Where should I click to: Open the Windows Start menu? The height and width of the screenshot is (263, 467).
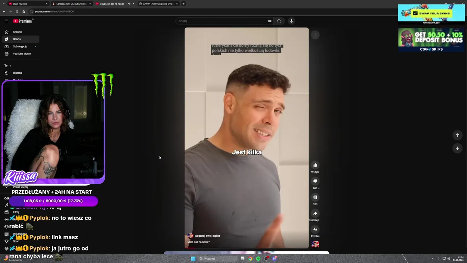coord(193,259)
